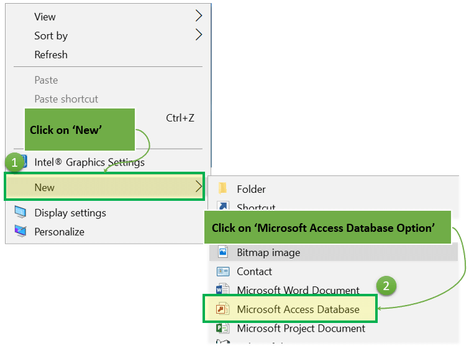Select the Sort by menu item
Screen dimensions: 469x349
(51, 36)
